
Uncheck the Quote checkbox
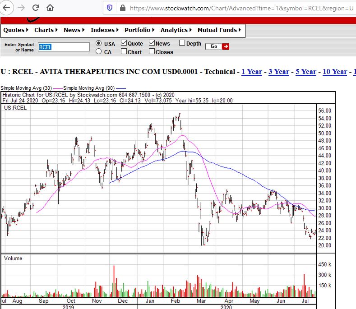point(124,43)
